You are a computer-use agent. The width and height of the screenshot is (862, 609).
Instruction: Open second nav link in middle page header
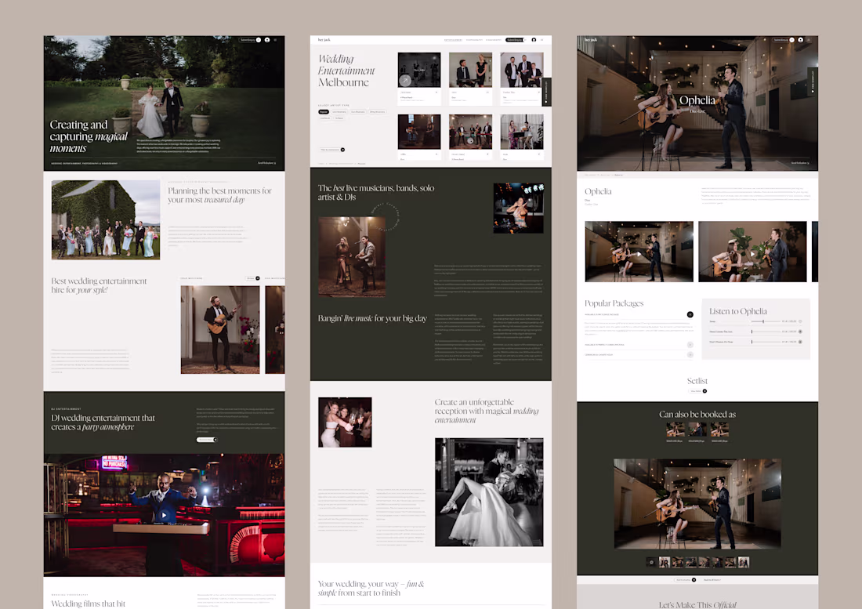click(474, 39)
